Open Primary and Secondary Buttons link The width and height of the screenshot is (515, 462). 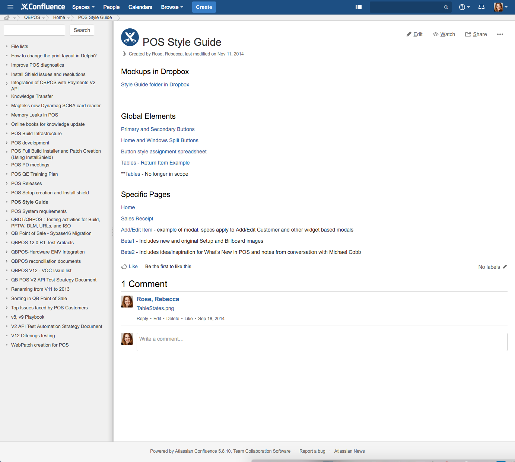pos(158,129)
